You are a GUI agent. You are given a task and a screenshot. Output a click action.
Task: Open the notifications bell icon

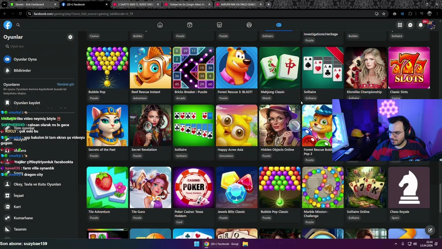coord(421,25)
